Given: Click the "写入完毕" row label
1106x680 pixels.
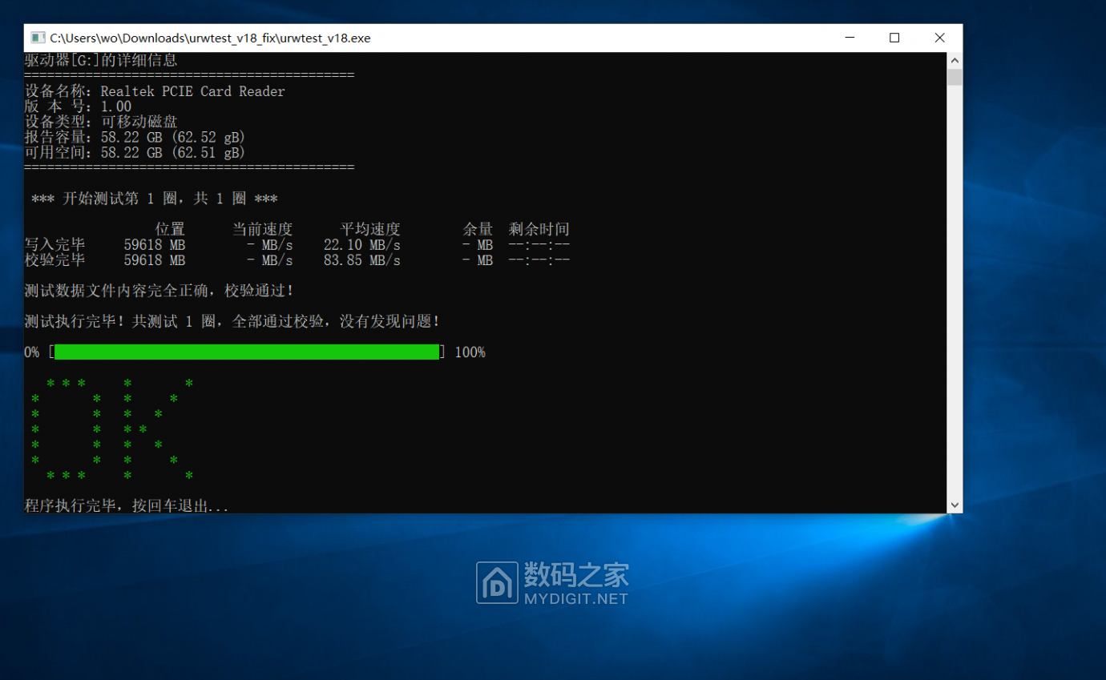Looking at the screenshot, I should coord(54,245).
